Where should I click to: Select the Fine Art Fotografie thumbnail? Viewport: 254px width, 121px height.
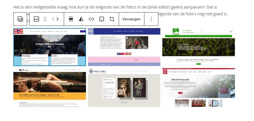pyautogui.click(x=124, y=87)
